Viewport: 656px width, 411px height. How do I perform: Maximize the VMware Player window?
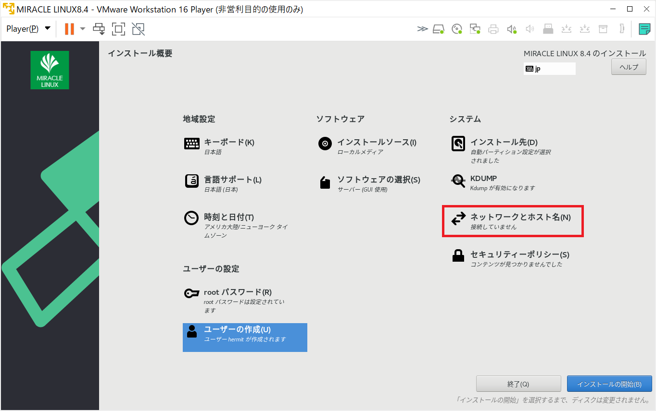(x=630, y=9)
